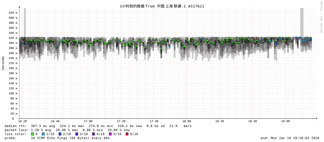Select the red 9/10 loss swatch
The height and width of the screenshot is (142, 324).
pyautogui.click(x=127, y=134)
